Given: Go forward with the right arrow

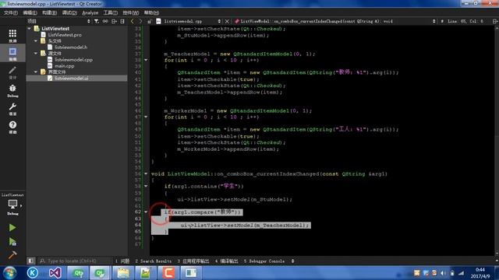Looking at the screenshot, I should [x=140, y=21].
